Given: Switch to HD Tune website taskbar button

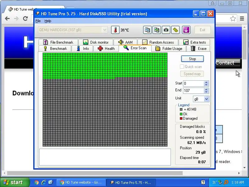Looking at the screenshot, I should click(81, 182).
